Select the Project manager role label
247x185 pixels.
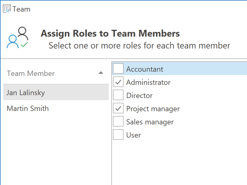153,109
